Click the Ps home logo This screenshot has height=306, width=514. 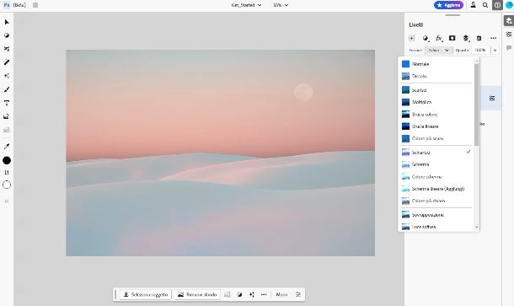coord(6,5)
